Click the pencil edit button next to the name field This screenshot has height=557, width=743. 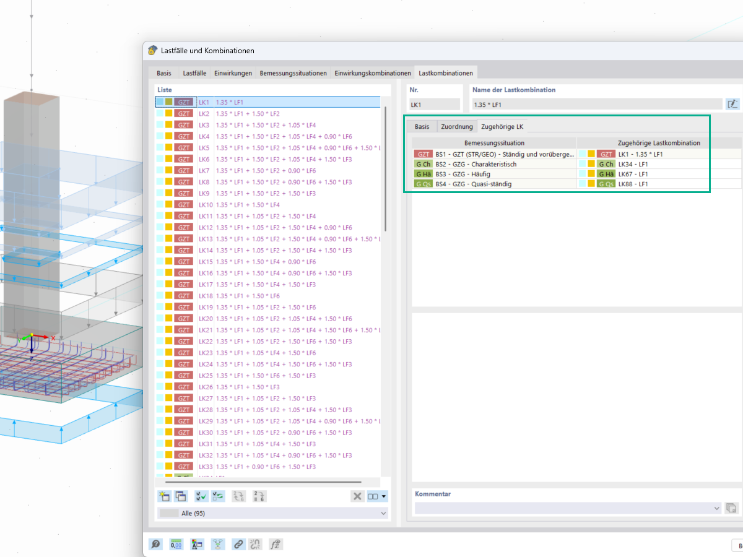[733, 105]
